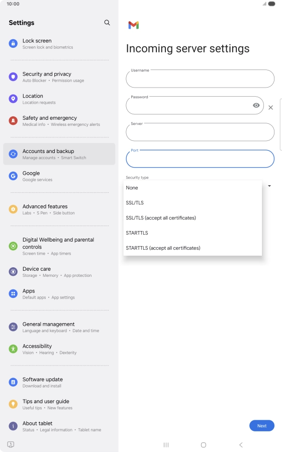The height and width of the screenshot is (452, 282).
Task: Tap the Device care icon
Action: pyautogui.click(x=13, y=271)
